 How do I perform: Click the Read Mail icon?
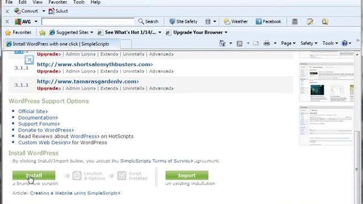click(256, 43)
